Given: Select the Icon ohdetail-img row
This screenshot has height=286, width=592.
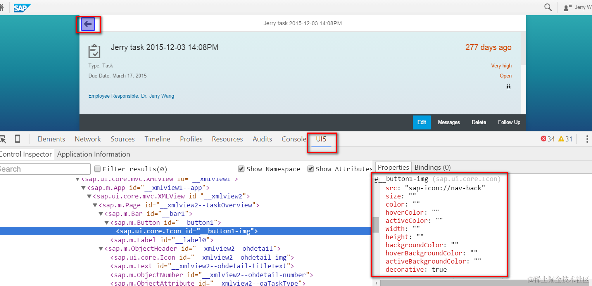Looking at the screenshot, I should point(202,257).
